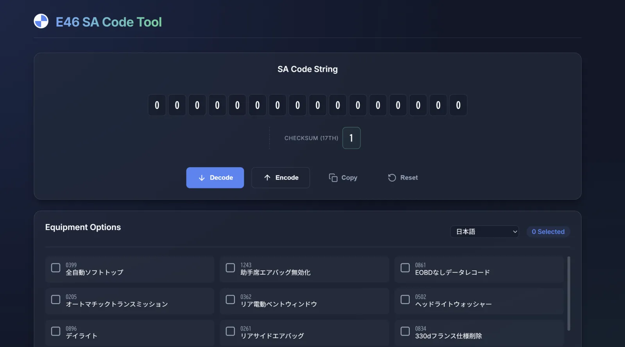Viewport: 625px width, 347px height.
Task: Check option 1243 助手席エアバッグ無効化
Action: (230, 268)
